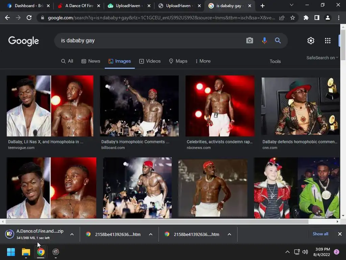Close the Dashboard tab
The width and height of the screenshot is (346, 260).
click(48, 6)
